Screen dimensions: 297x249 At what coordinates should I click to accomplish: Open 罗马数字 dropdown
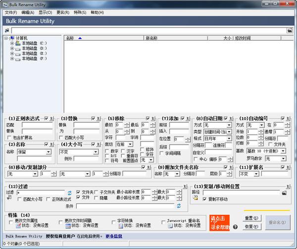275,159
